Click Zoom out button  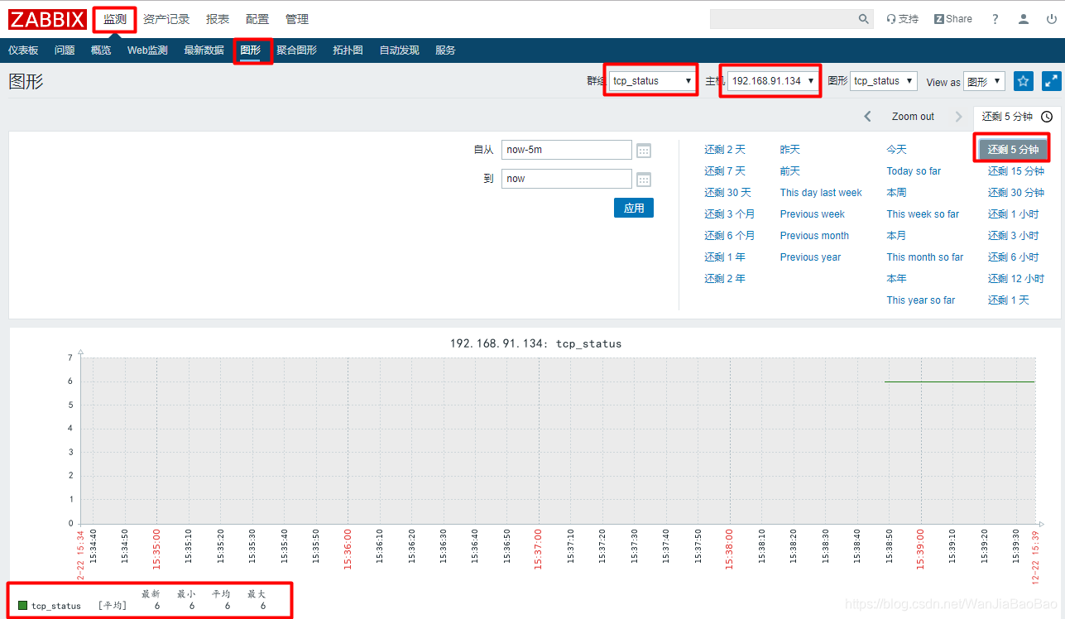tap(913, 117)
